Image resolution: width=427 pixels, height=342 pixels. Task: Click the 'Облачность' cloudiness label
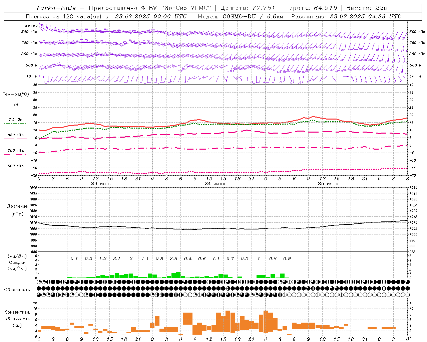[17, 290]
